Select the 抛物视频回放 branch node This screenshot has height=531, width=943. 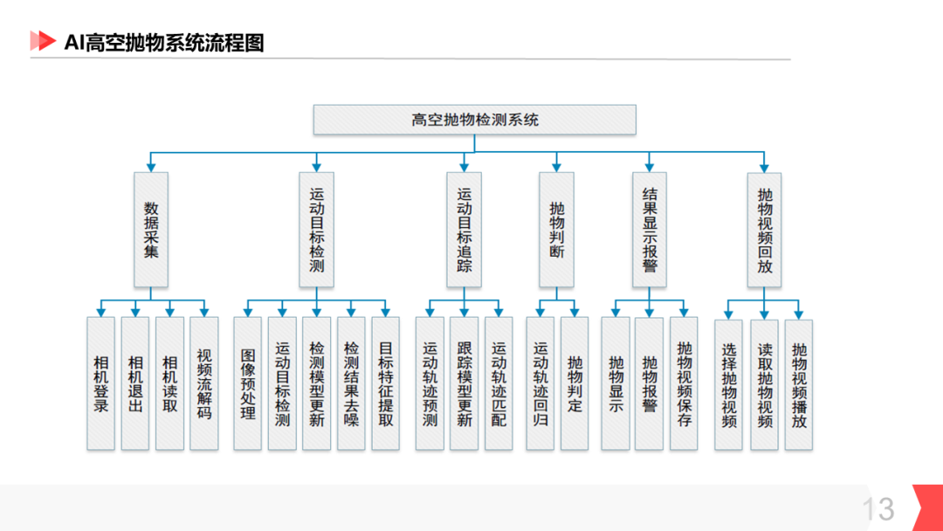point(763,231)
